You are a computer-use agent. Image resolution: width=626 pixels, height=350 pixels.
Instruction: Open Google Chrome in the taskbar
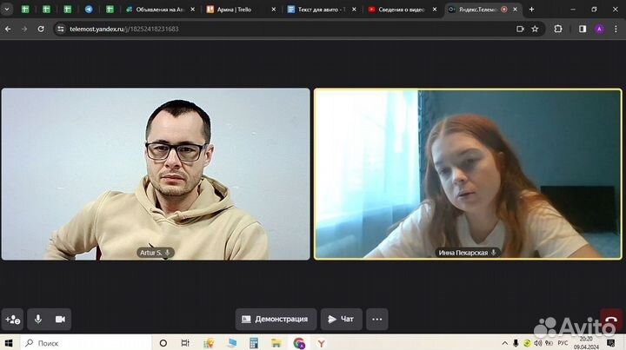299,343
